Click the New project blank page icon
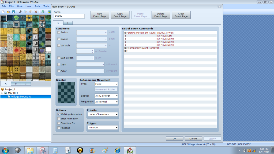 point(3,12)
